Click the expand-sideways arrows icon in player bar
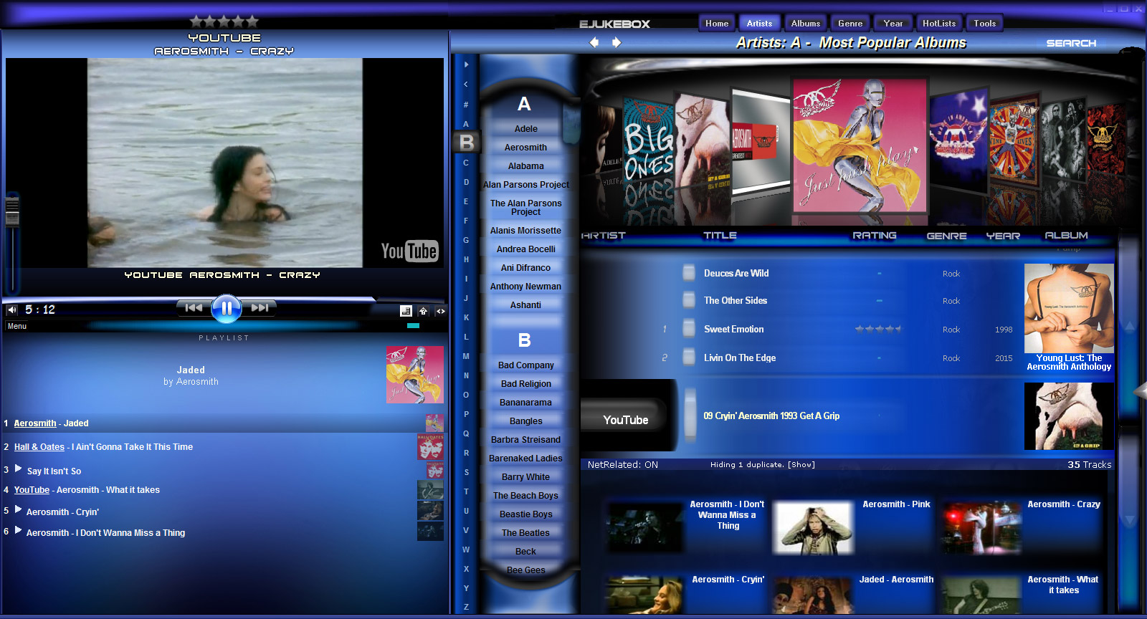This screenshot has height=619, width=1147. (x=440, y=311)
